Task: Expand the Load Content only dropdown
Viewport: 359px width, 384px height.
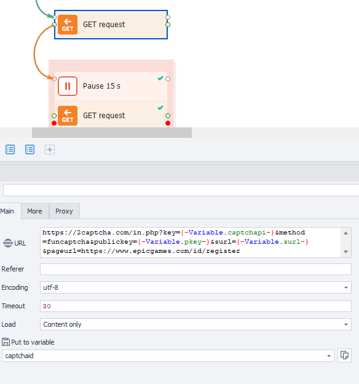Action: pos(346,324)
